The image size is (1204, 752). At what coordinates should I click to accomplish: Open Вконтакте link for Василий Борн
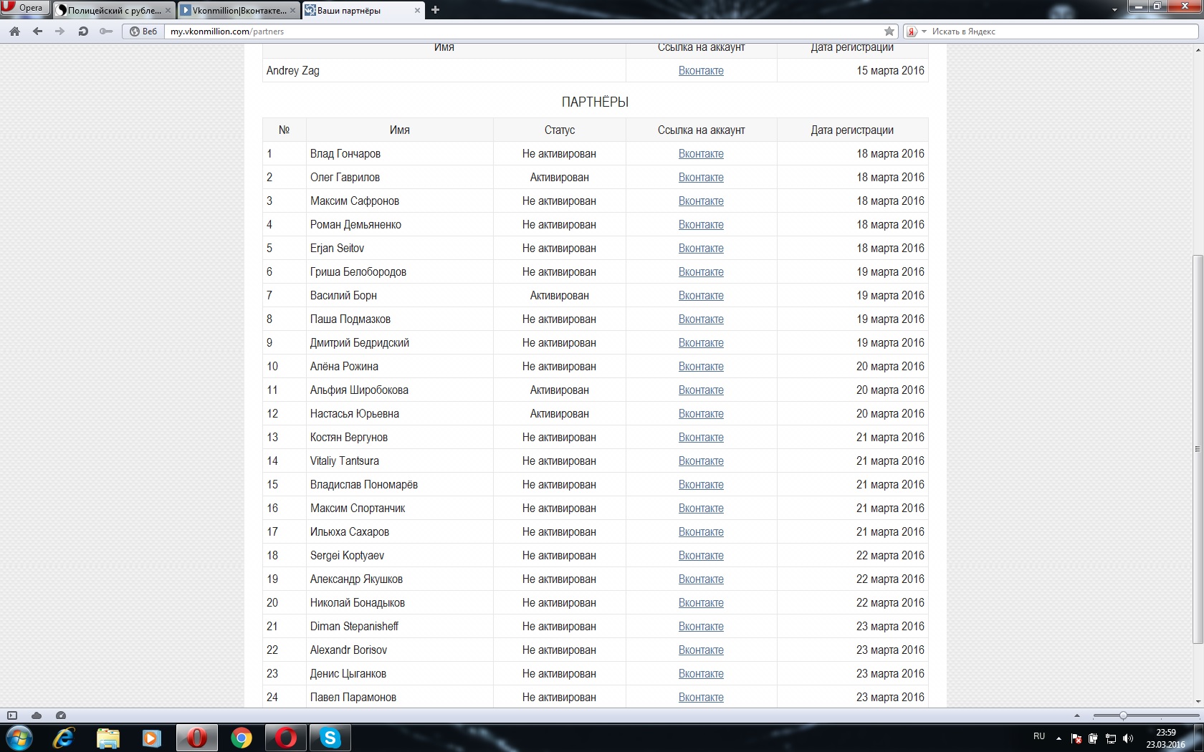point(701,296)
